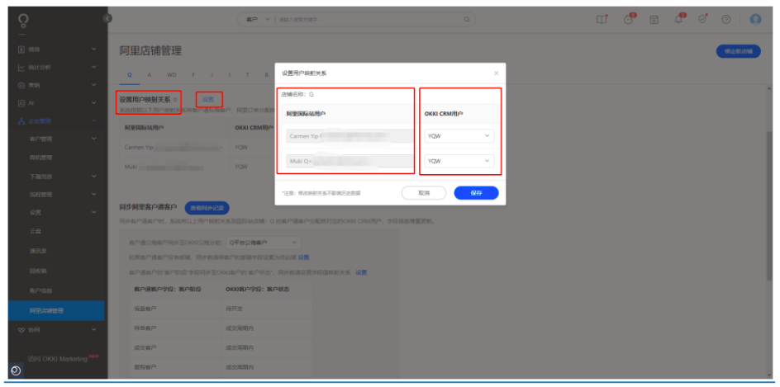Open the book guide icon in header
Image resolution: width=780 pixels, height=387 pixels.
[x=602, y=19]
